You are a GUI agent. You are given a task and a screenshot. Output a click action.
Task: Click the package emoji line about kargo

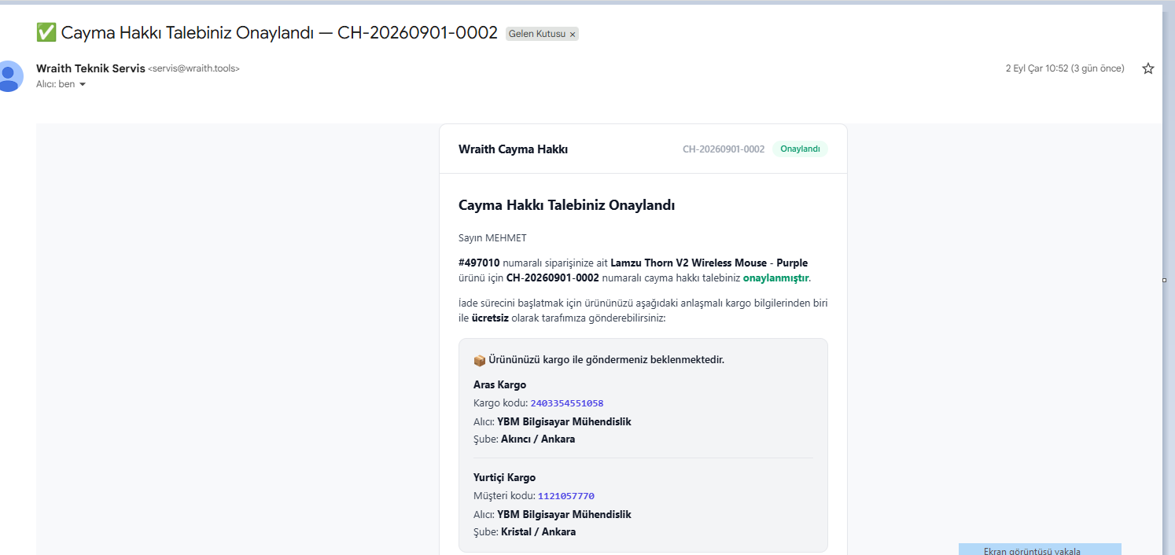click(x=599, y=360)
